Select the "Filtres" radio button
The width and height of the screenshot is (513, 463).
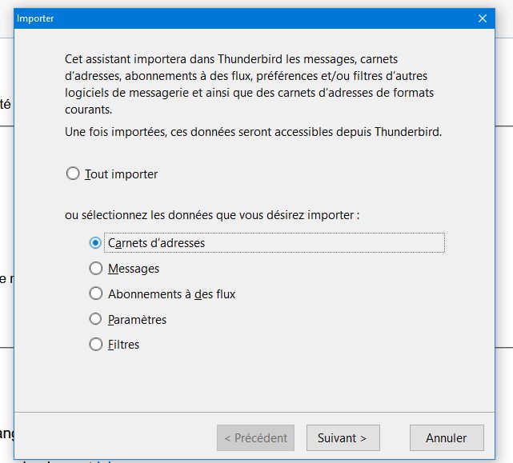point(96,345)
